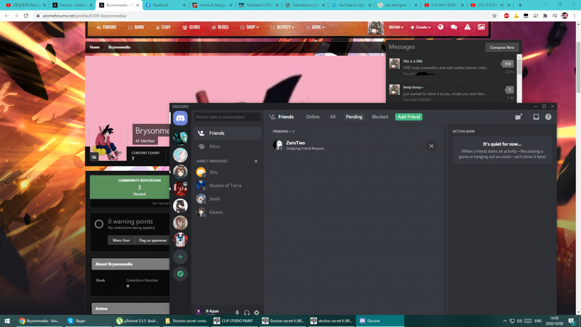Screen dimensions: 581x327
Task: Open FORUMS in the forum navigation bar
Action: pos(106,27)
